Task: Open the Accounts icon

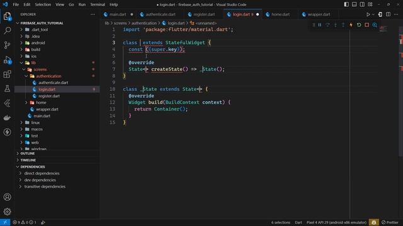Action: click(x=7, y=197)
